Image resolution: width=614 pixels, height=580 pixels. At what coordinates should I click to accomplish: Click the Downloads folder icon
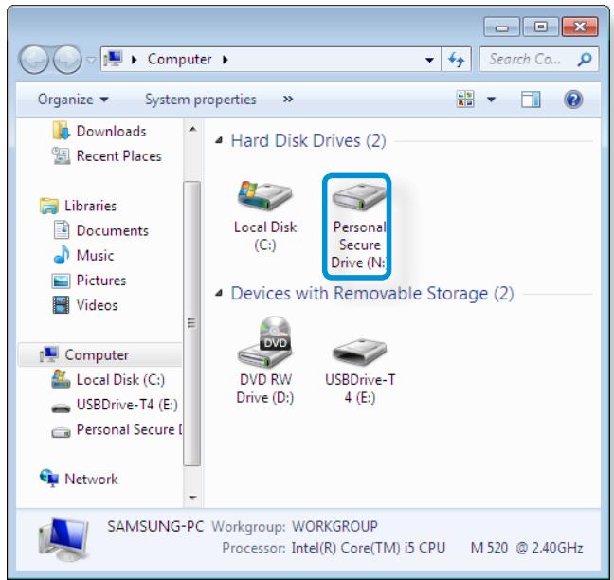61,131
